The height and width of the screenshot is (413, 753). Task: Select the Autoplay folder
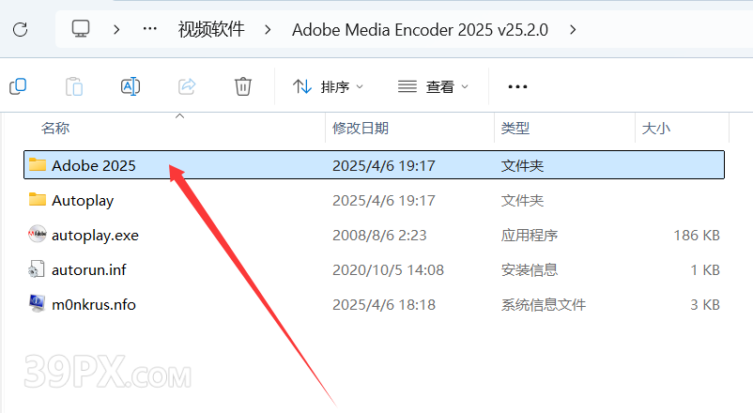(x=374, y=200)
